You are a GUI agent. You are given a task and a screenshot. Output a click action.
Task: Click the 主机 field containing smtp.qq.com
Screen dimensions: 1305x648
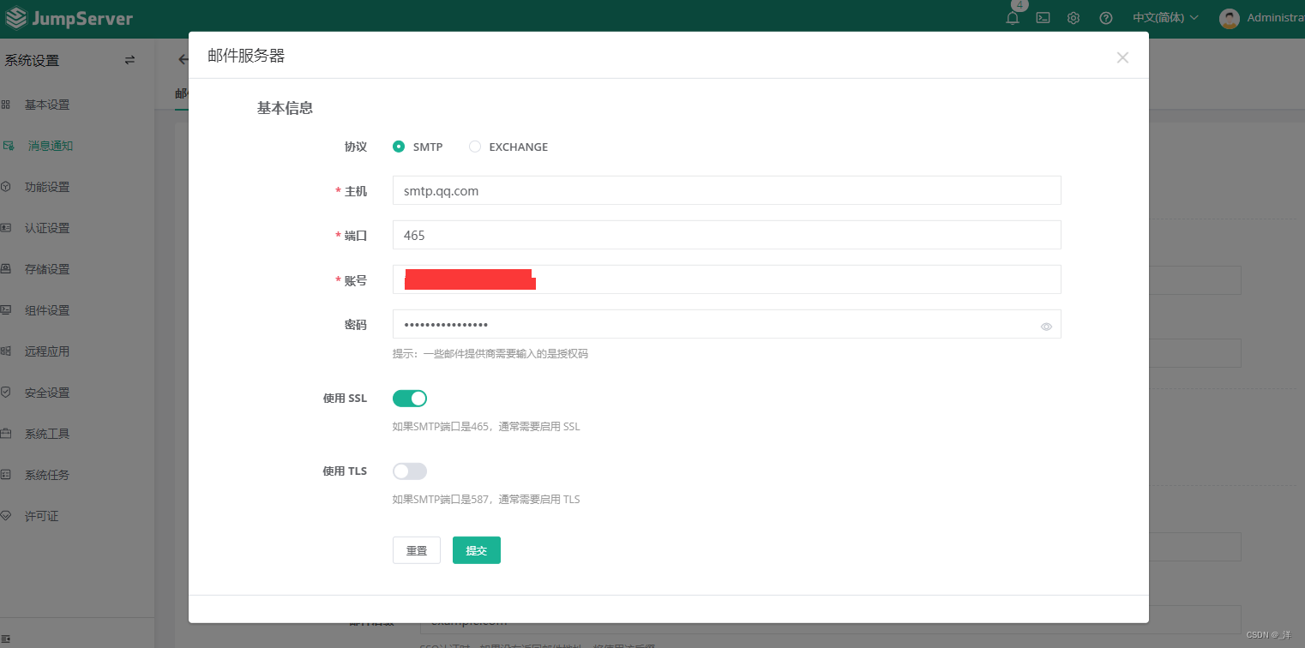pos(727,190)
